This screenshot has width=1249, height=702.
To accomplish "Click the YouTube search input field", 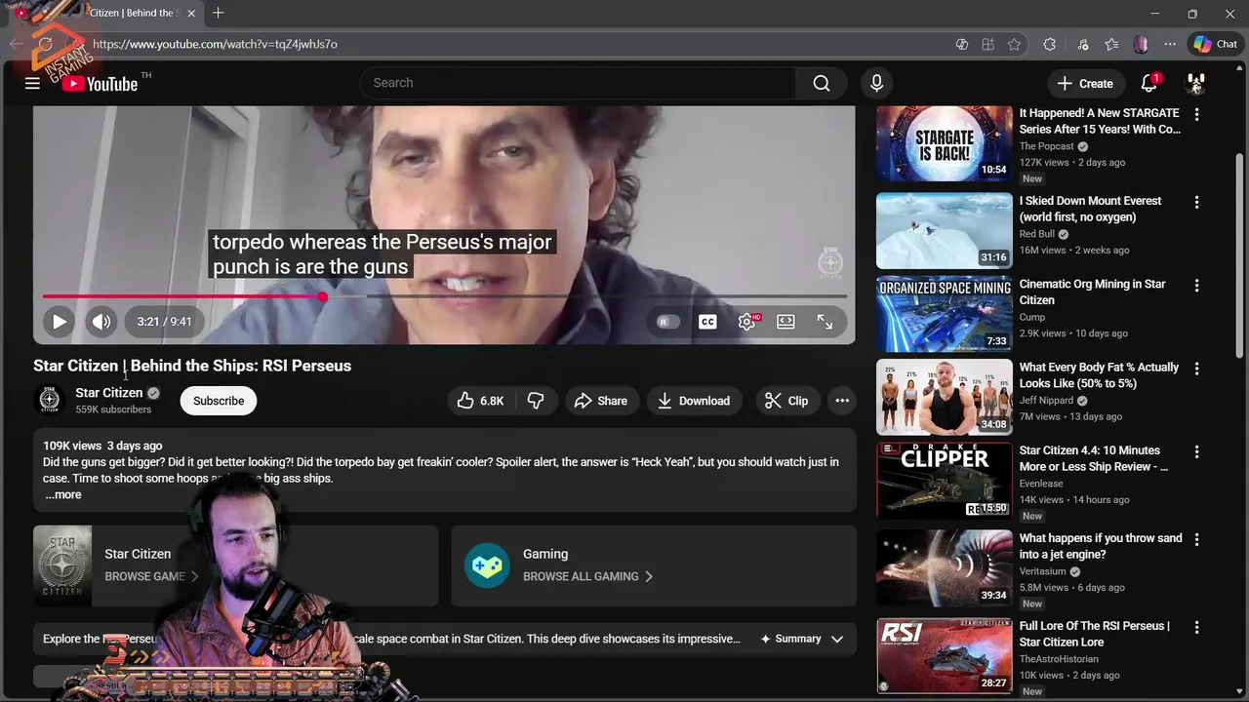I will click(578, 83).
